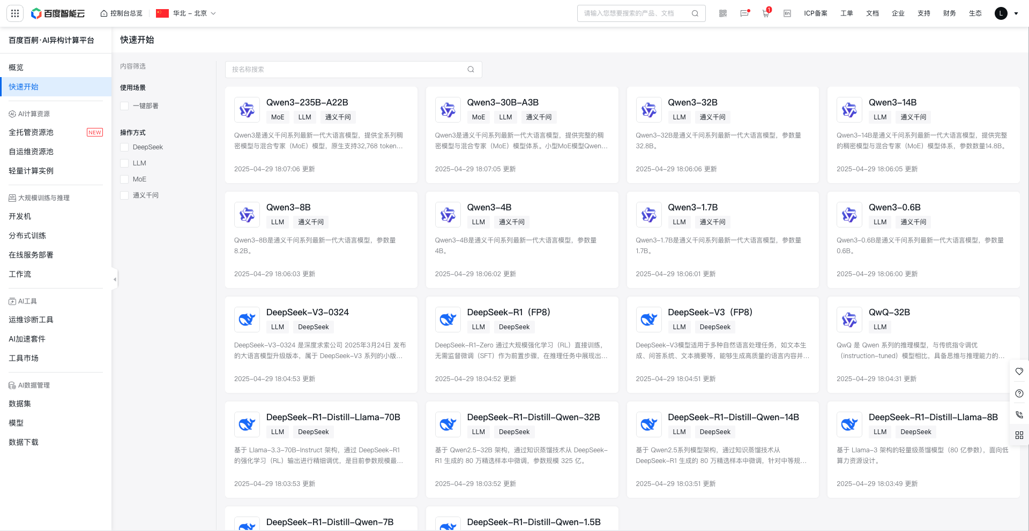Image resolution: width=1029 pixels, height=531 pixels.
Task: Click the global product search field
Action: point(642,13)
